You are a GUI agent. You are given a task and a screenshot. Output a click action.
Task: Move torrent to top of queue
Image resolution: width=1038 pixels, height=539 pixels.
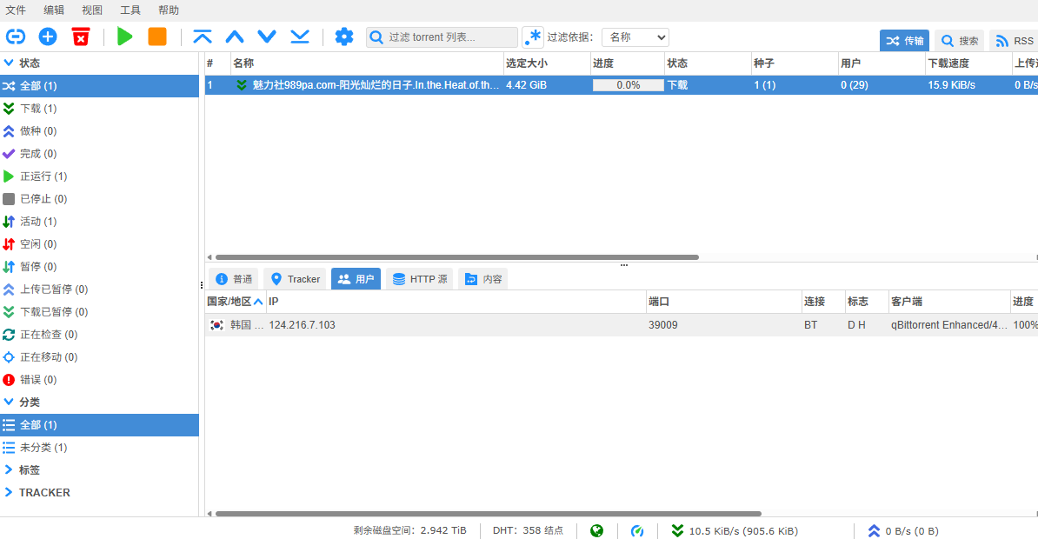coord(203,37)
